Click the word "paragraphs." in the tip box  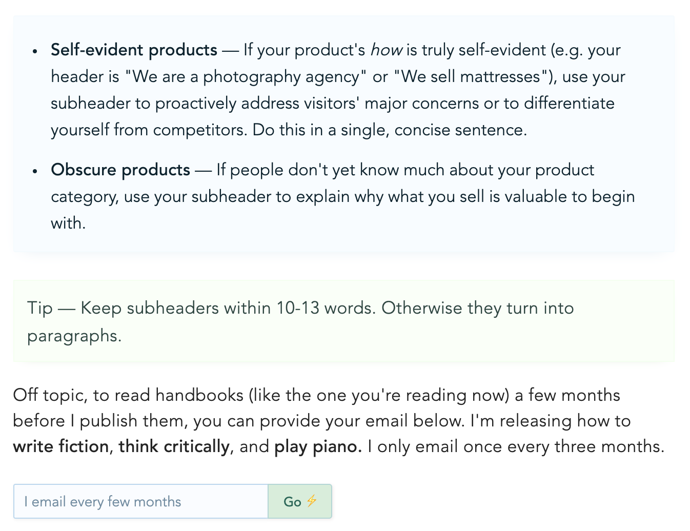[74, 336]
